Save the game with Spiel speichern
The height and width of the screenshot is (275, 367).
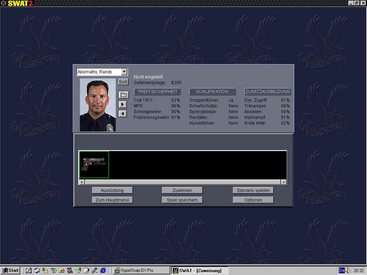[182, 200]
